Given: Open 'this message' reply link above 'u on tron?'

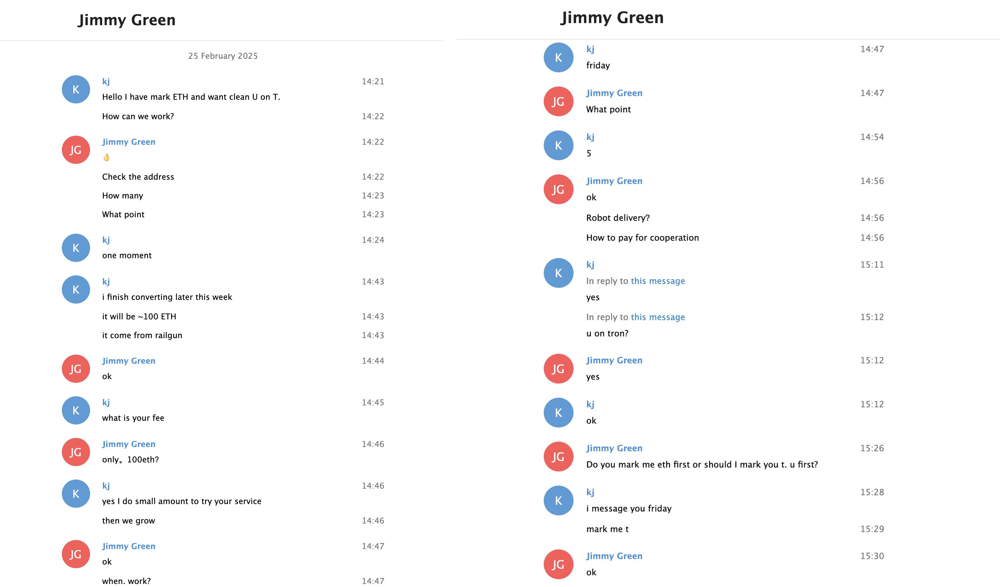Looking at the screenshot, I should 657,317.
